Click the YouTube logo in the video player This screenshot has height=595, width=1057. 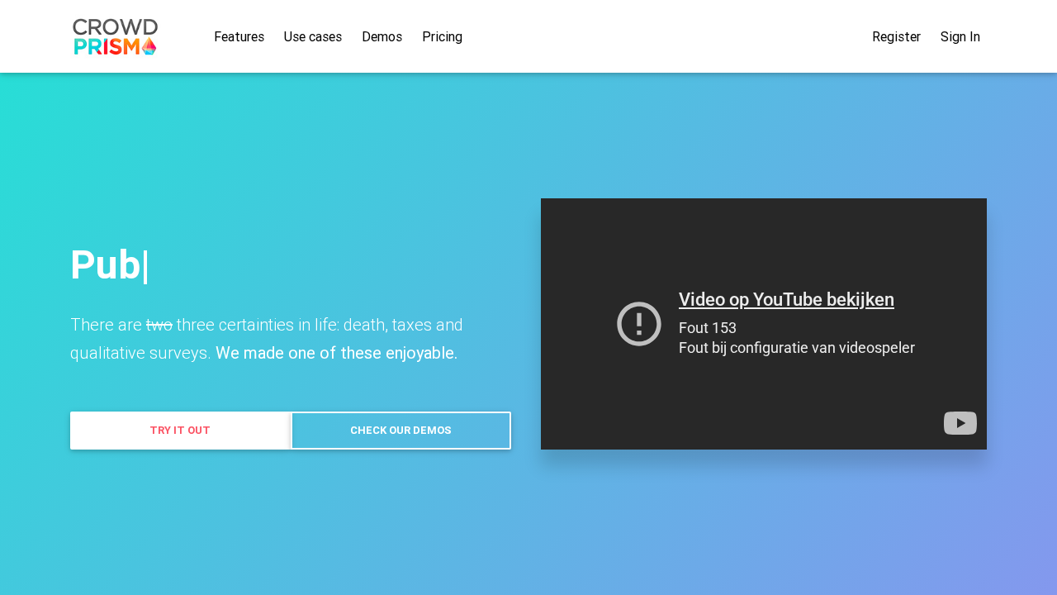[x=960, y=423]
